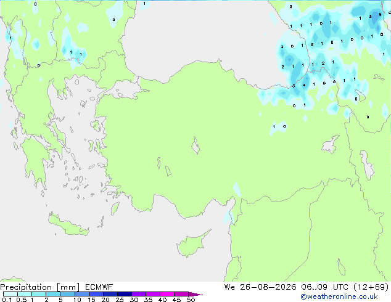
Task: Pick the 15–20 mm legend swatch
Action: (96, 294)
